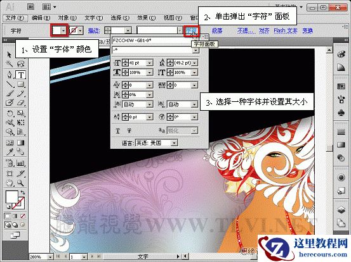The width and height of the screenshot is (351, 262).
Task: Toggle underline in Character panel
Action: 118,131
